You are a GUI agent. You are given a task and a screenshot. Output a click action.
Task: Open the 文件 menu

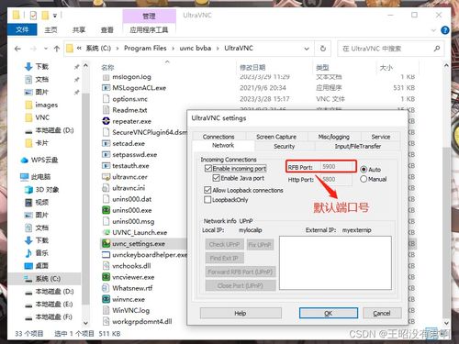pos(22,29)
